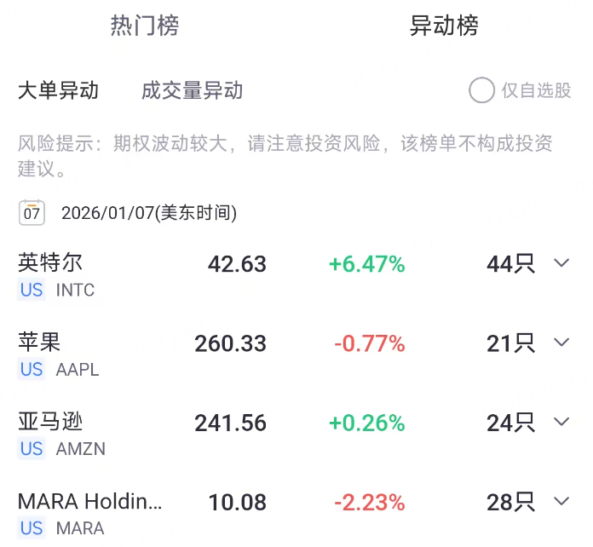The image size is (593, 547).
Task: Open the 苹果 stock name
Action: pos(39,342)
